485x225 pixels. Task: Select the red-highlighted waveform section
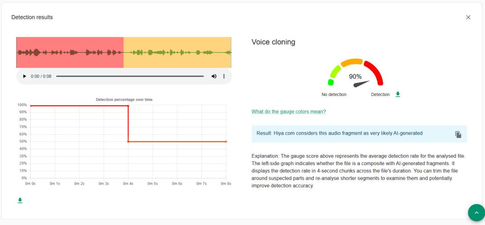70,52
